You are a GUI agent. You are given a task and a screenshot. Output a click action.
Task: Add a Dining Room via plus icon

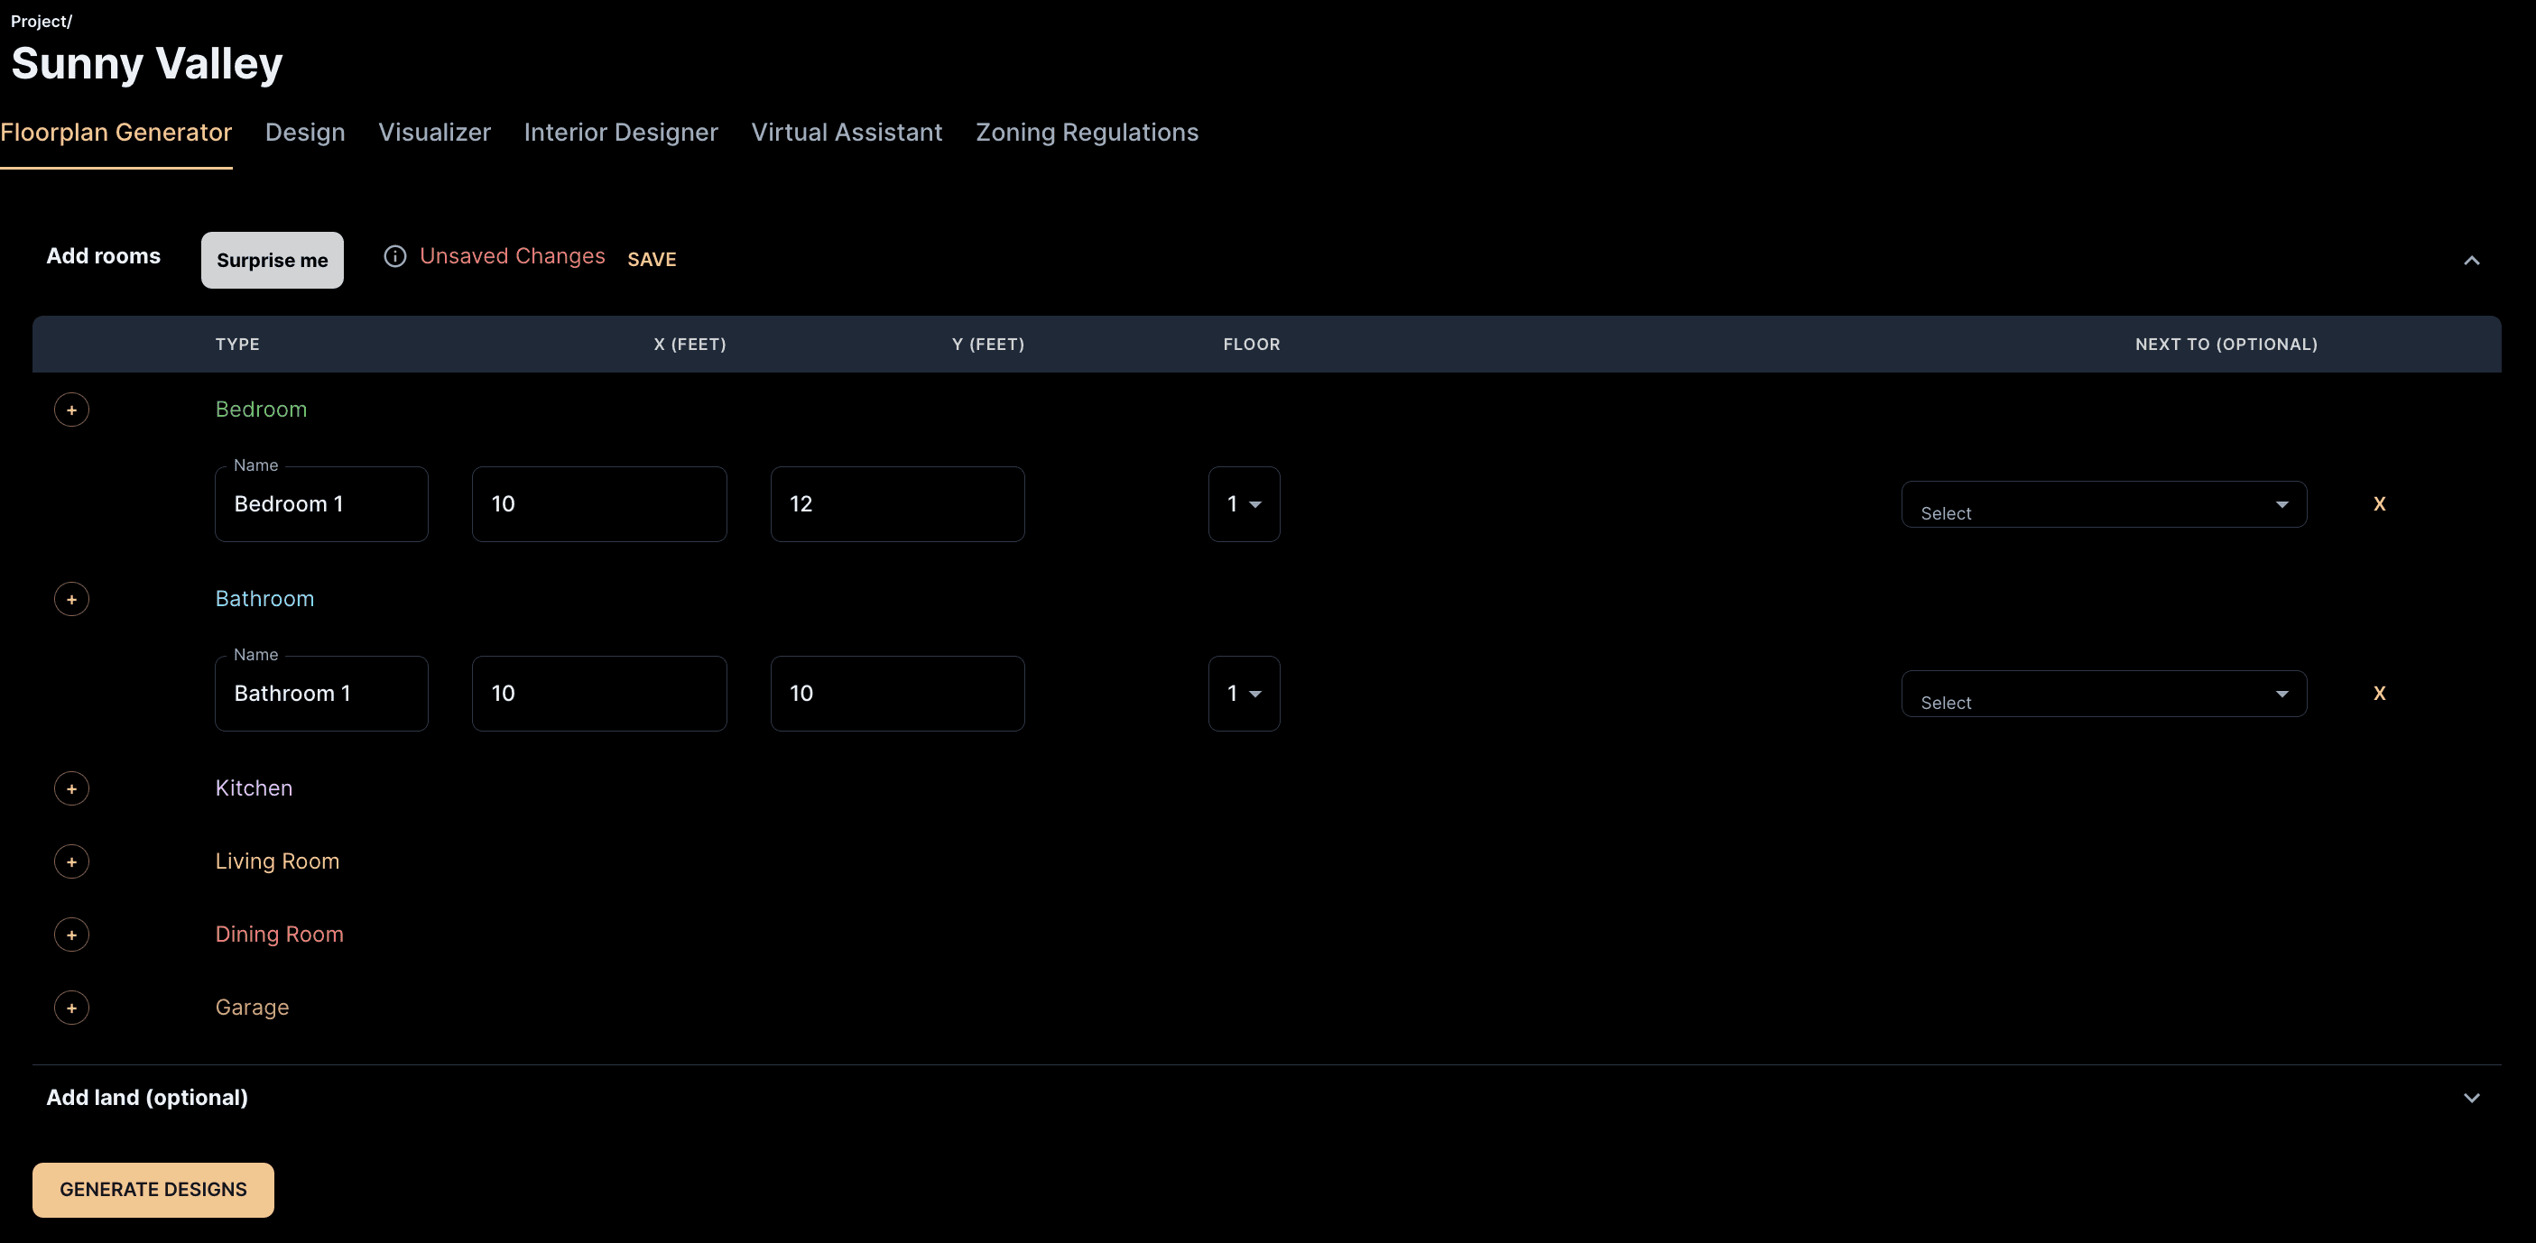71,935
